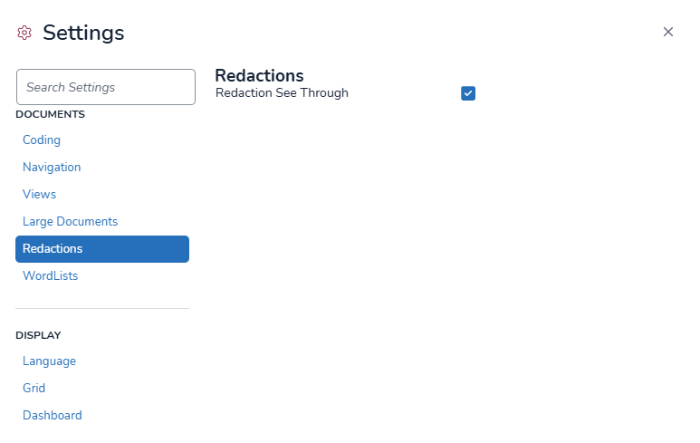Focus the Search Settings input field
This screenshot has width=700, height=443.
[106, 87]
